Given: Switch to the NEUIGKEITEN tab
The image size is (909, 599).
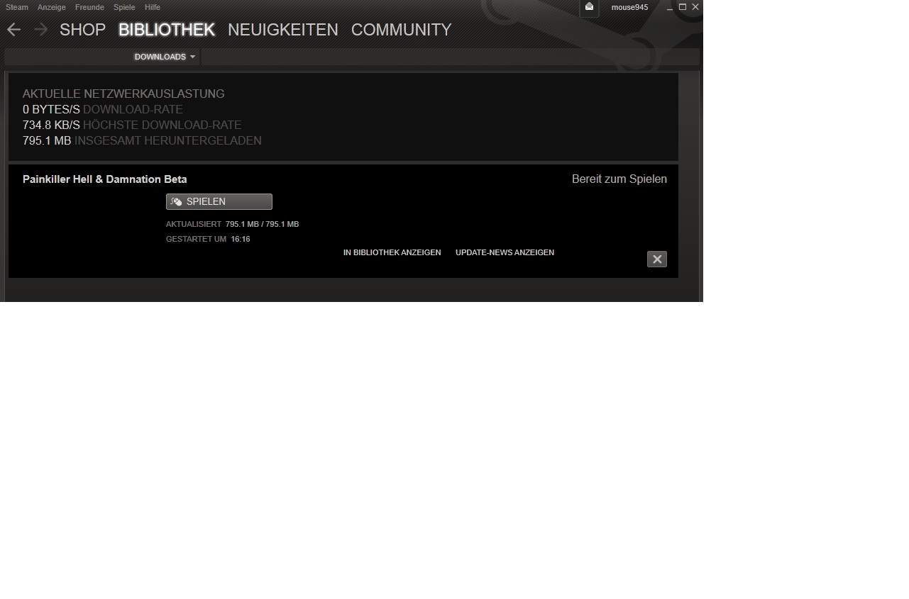Looking at the screenshot, I should [282, 30].
